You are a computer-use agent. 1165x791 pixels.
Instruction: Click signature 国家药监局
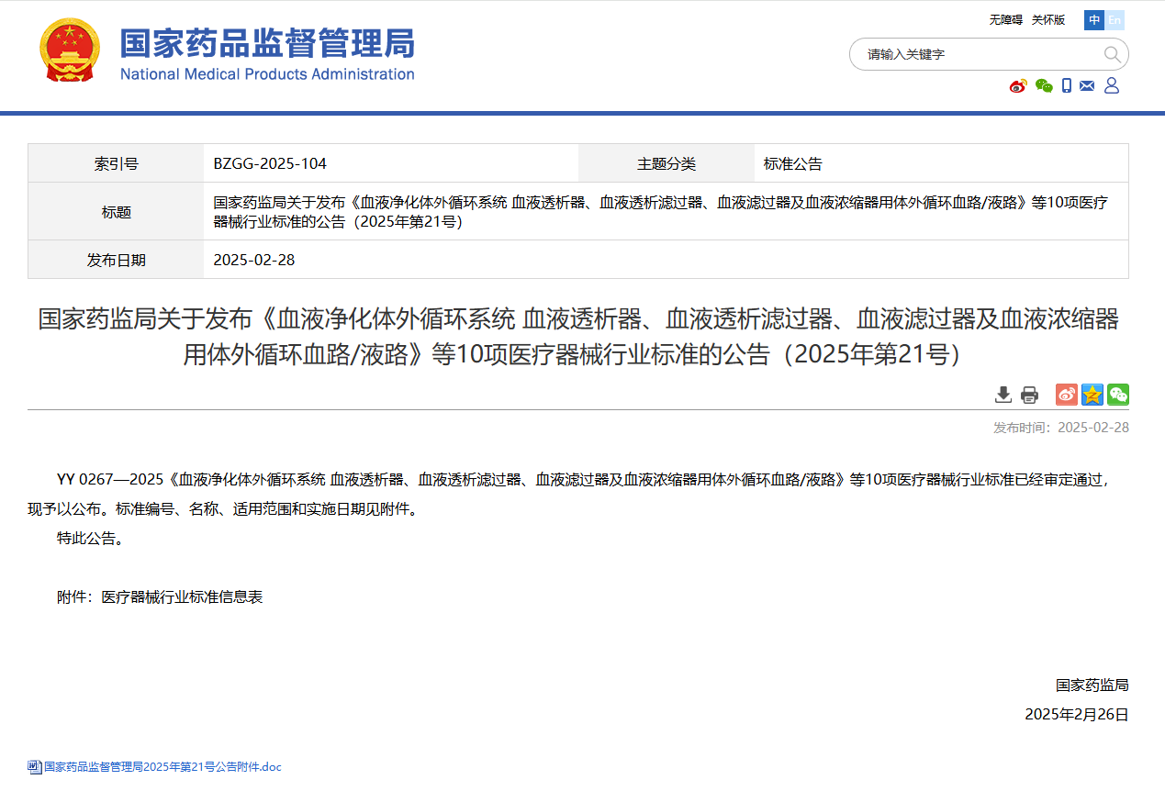click(1092, 685)
